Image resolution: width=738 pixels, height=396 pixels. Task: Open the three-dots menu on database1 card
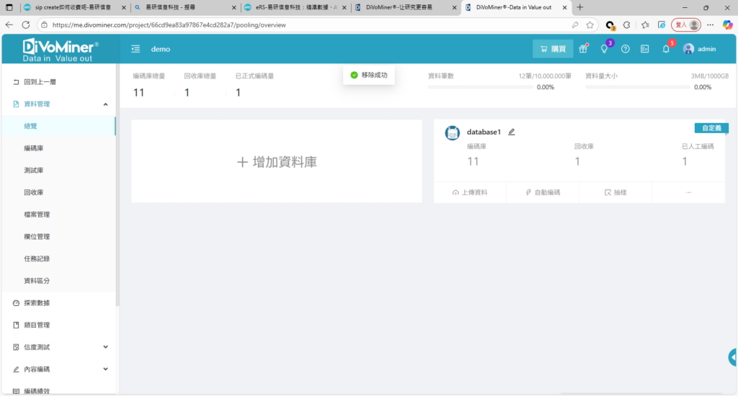(688, 193)
